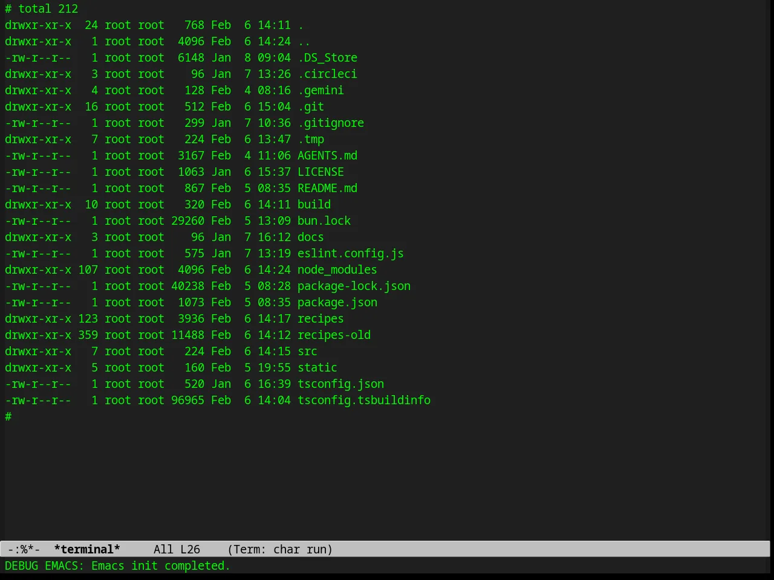Click the recipes-old directory name
Viewport: 774px width, 580px height.
pyautogui.click(x=334, y=335)
